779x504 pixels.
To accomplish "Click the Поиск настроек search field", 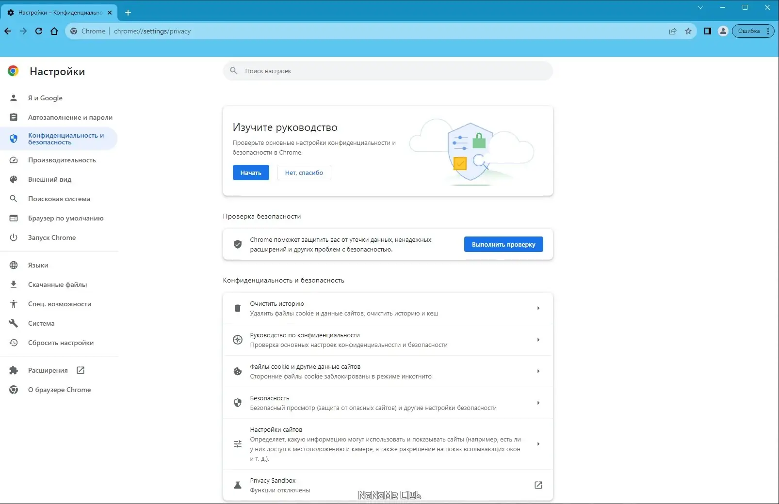I will (388, 71).
